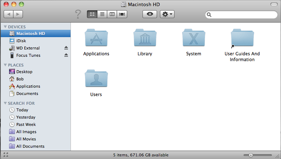Select WD External drive in sidebar
Viewport: 281px width, 159px height.
click(36, 48)
